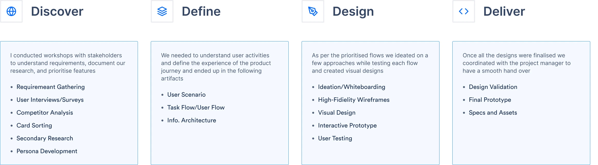Click the stacked layers icon beside Define
Image resolution: width=598 pixels, height=165 pixels.
162,11
